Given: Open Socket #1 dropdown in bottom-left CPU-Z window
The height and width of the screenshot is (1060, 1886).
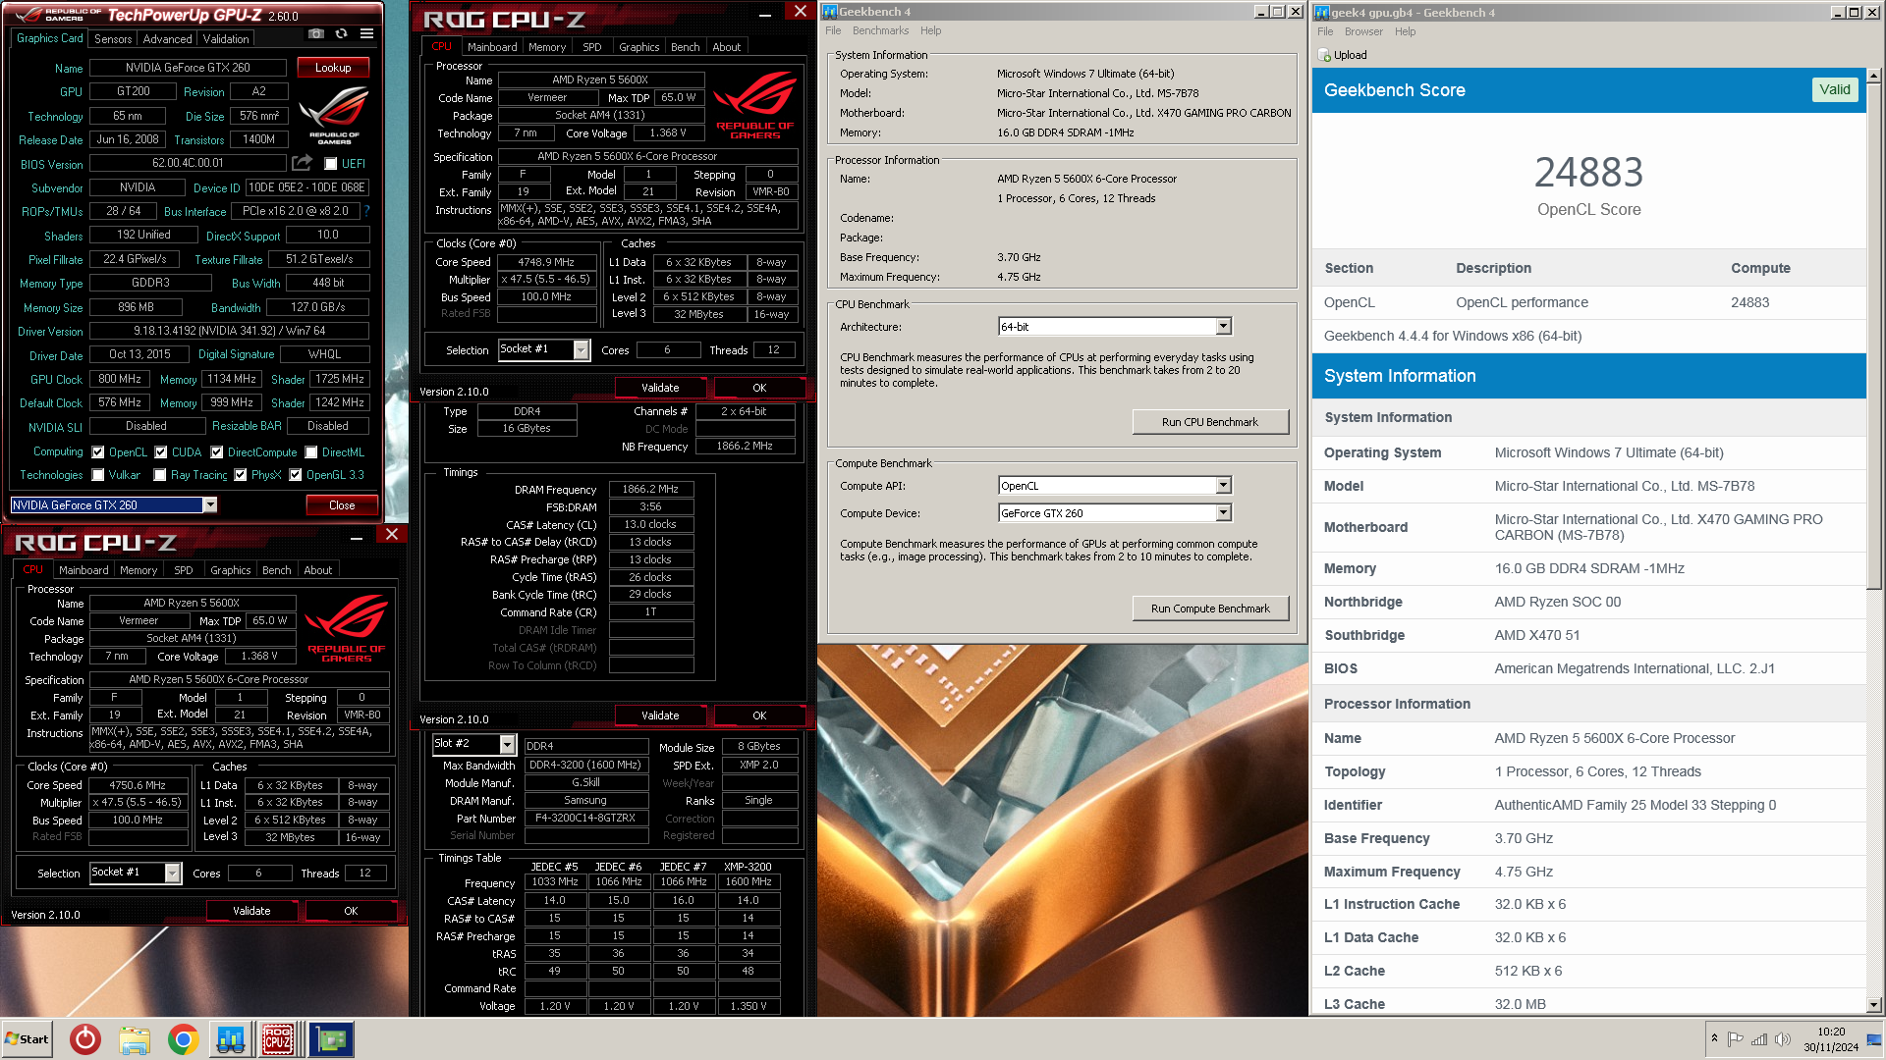Looking at the screenshot, I should [136, 873].
